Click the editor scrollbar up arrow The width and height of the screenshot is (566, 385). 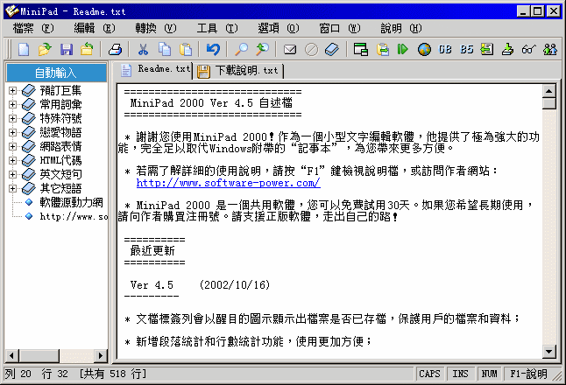[549, 91]
